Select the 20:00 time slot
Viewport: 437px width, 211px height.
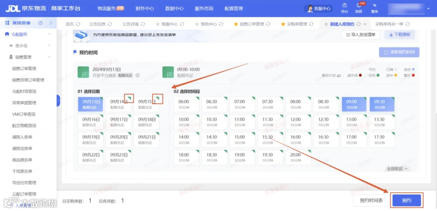pos(298,157)
